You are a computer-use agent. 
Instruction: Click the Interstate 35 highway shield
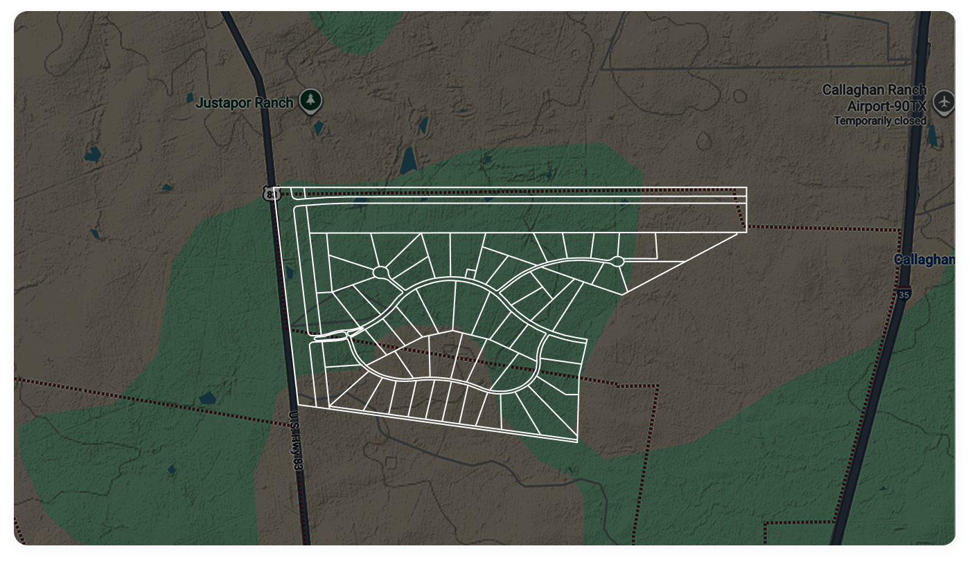click(903, 293)
